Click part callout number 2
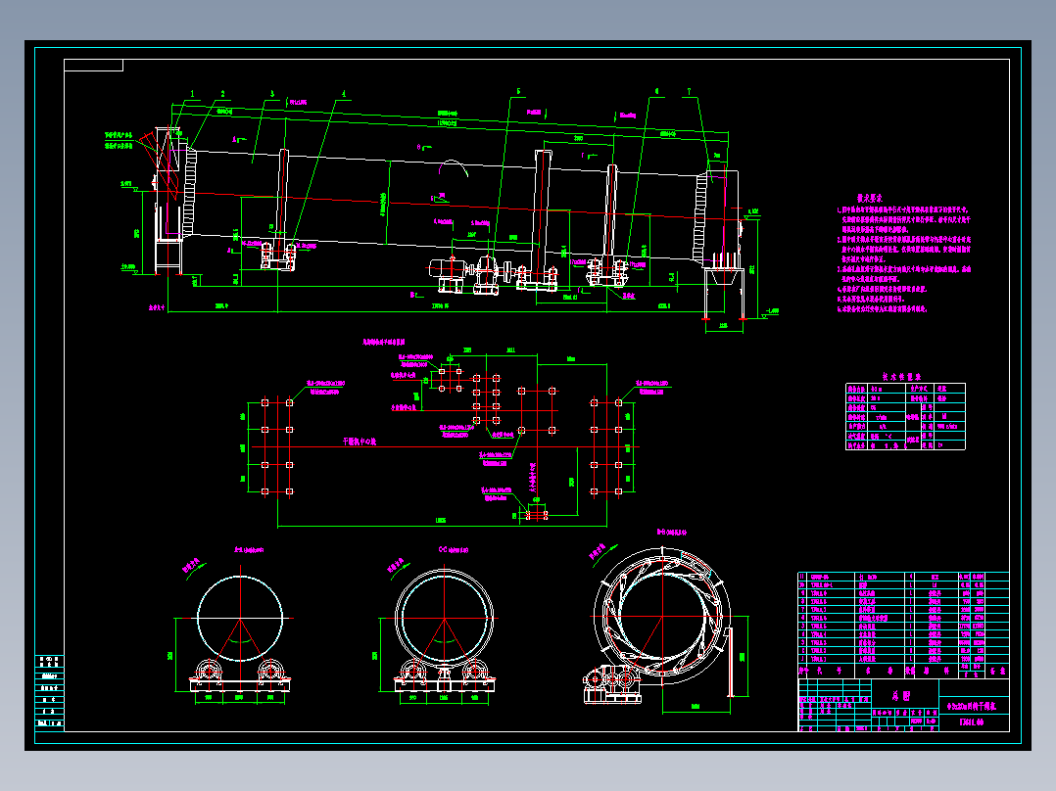This screenshot has height=791, width=1056. (x=223, y=94)
